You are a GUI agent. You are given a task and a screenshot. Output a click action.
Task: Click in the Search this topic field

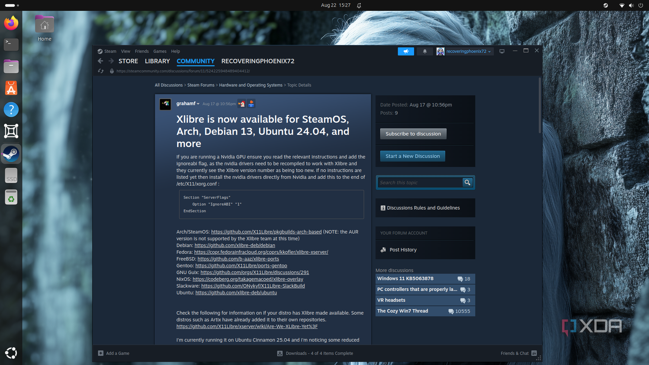420,182
